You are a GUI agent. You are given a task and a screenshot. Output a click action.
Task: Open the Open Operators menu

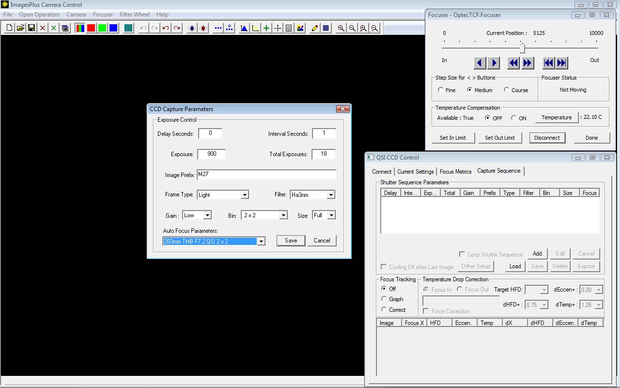coord(39,15)
